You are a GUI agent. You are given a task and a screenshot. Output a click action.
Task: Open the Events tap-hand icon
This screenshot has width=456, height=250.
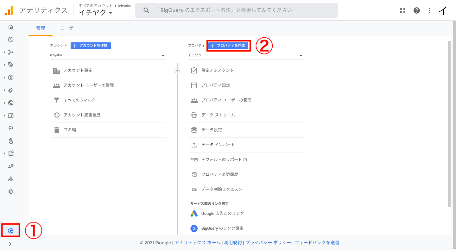point(11,141)
